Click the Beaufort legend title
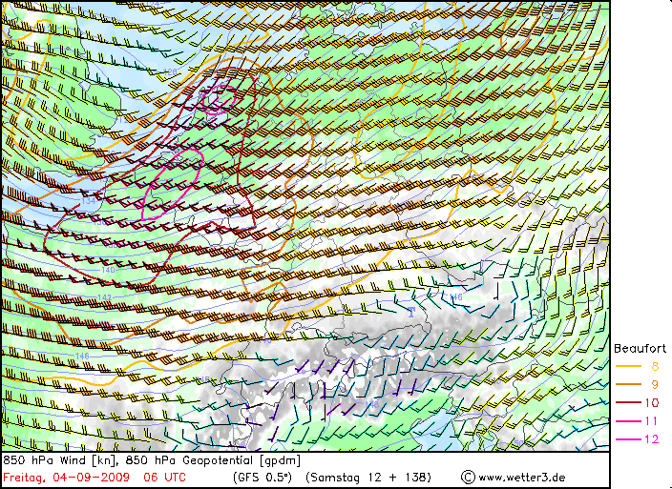672x489 pixels. 640,348
